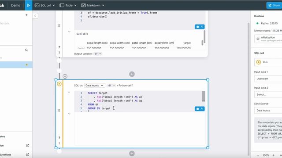Open the first external link icon in sidebar
This screenshot has height=158, width=282.
coord(27,145)
